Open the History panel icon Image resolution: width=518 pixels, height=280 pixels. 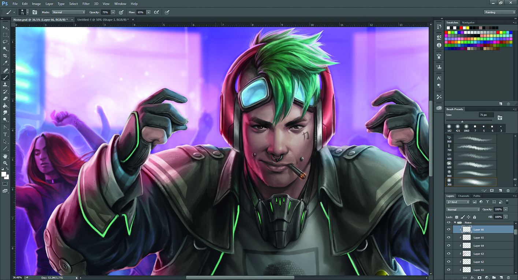coord(439,27)
